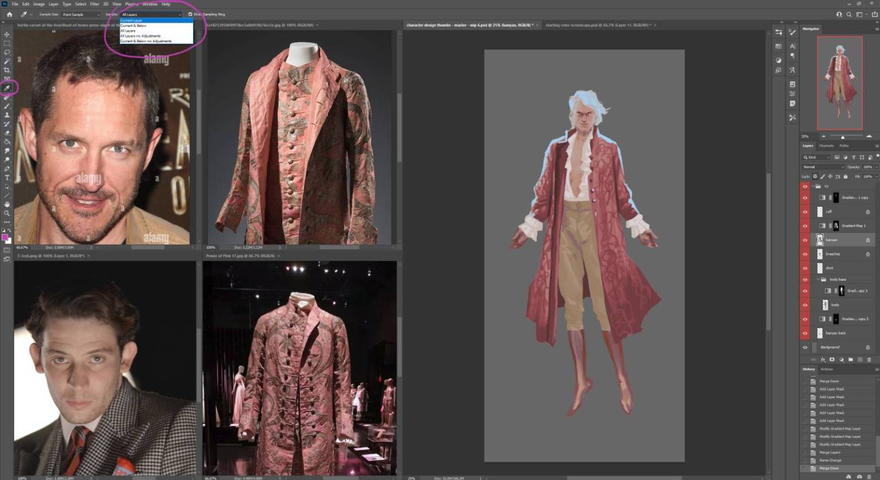The image size is (880, 480).
Task: Select the Zoom tool in the toolbar
Action: tap(7, 213)
